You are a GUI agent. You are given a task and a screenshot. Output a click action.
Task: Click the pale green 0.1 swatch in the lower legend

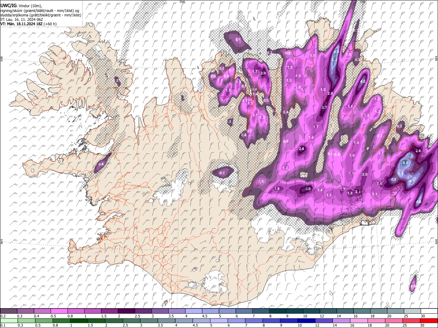(x=9, y=320)
